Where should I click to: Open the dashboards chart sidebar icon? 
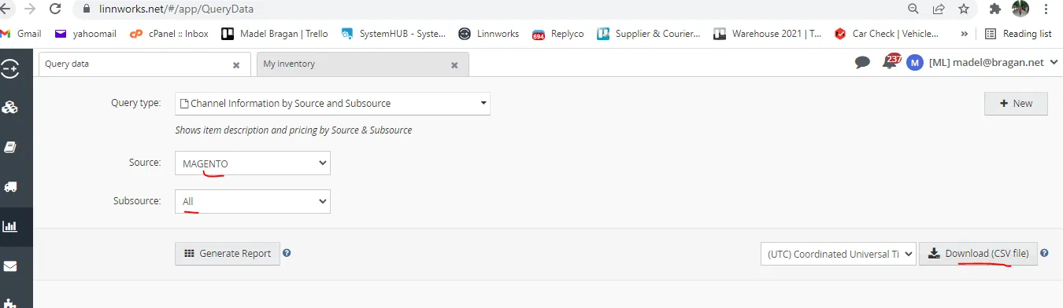tap(10, 227)
